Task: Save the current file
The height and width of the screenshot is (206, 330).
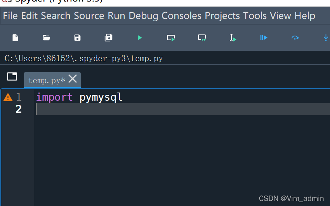Action: (x=77, y=38)
